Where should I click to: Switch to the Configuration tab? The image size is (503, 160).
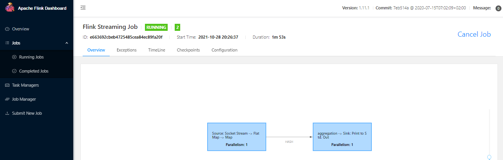coord(224,50)
